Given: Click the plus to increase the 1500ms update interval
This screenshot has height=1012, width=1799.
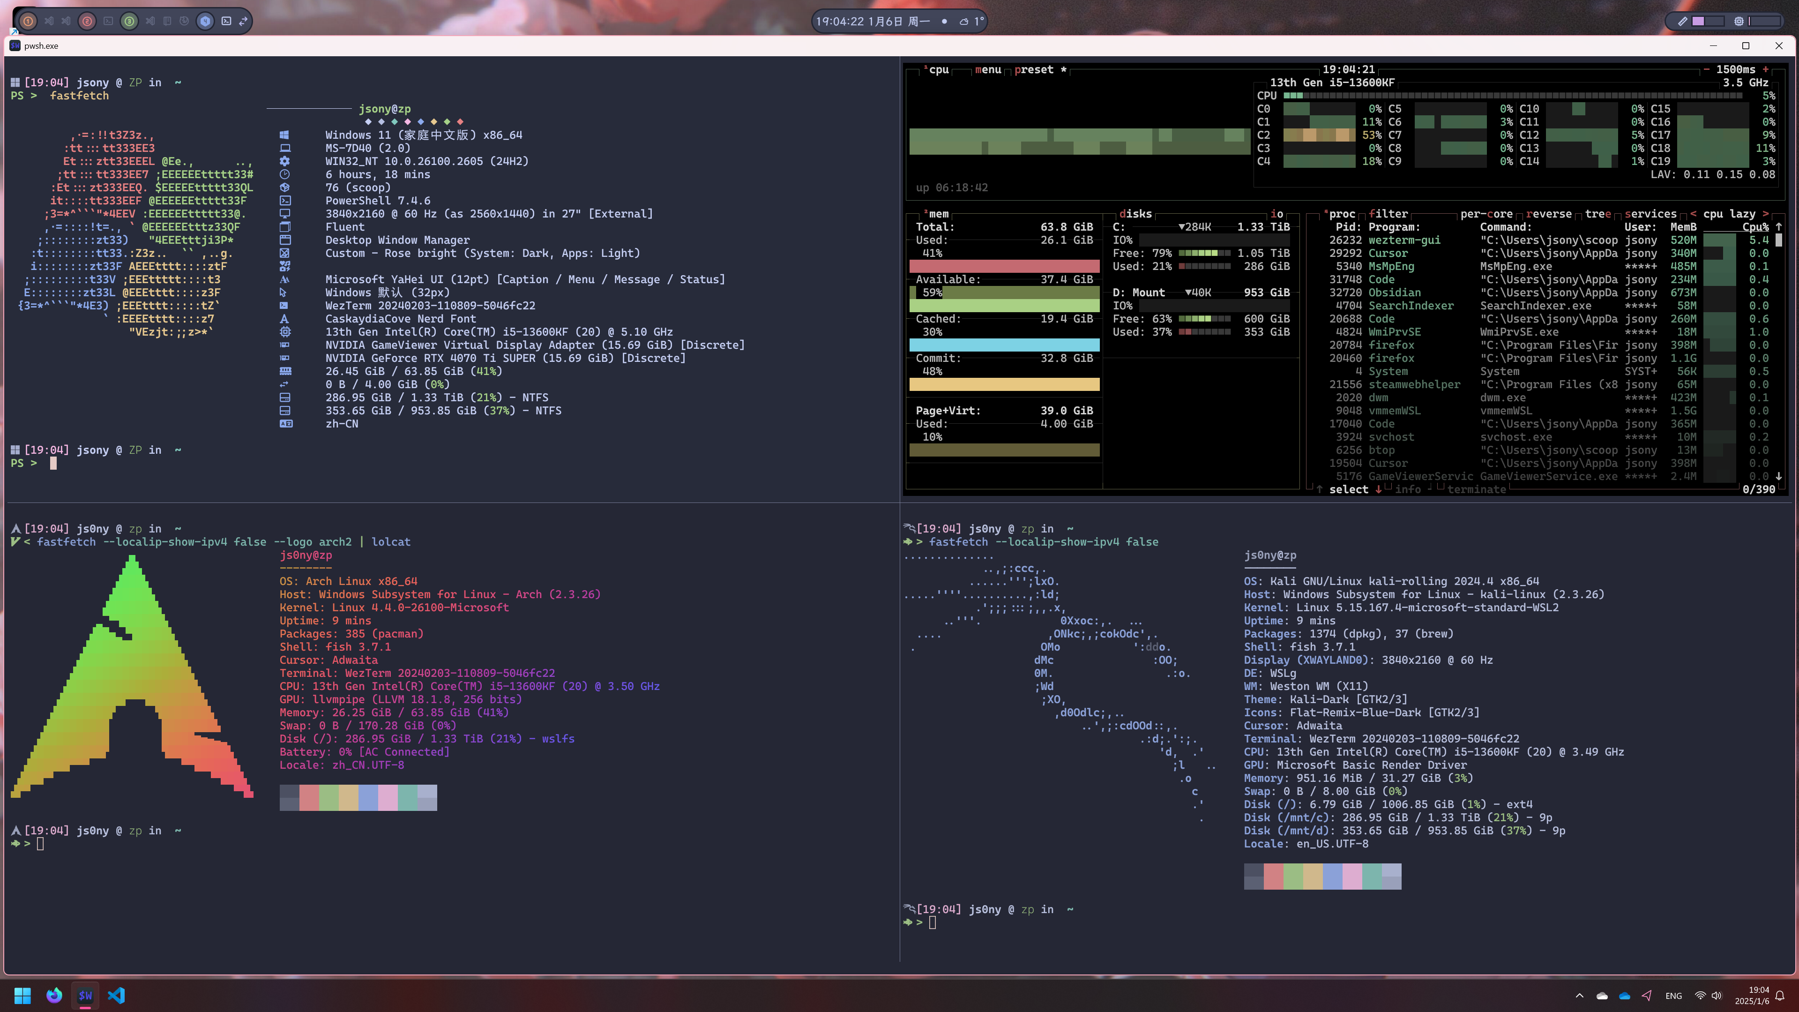Looking at the screenshot, I should (x=1765, y=70).
